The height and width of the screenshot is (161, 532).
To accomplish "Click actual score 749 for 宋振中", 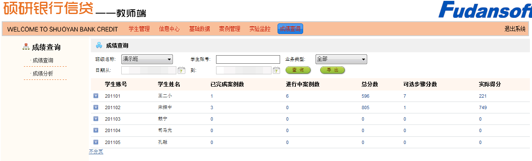I will [483, 107].
